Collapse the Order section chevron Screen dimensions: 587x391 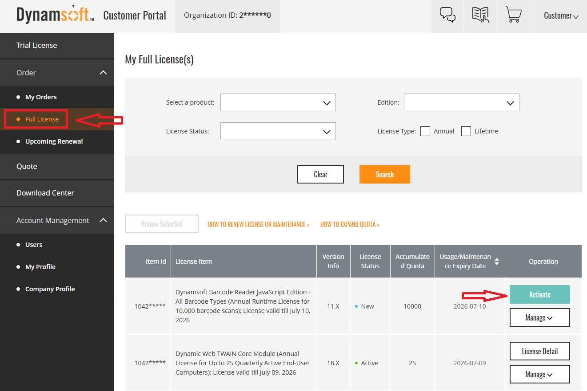(103, 73)
